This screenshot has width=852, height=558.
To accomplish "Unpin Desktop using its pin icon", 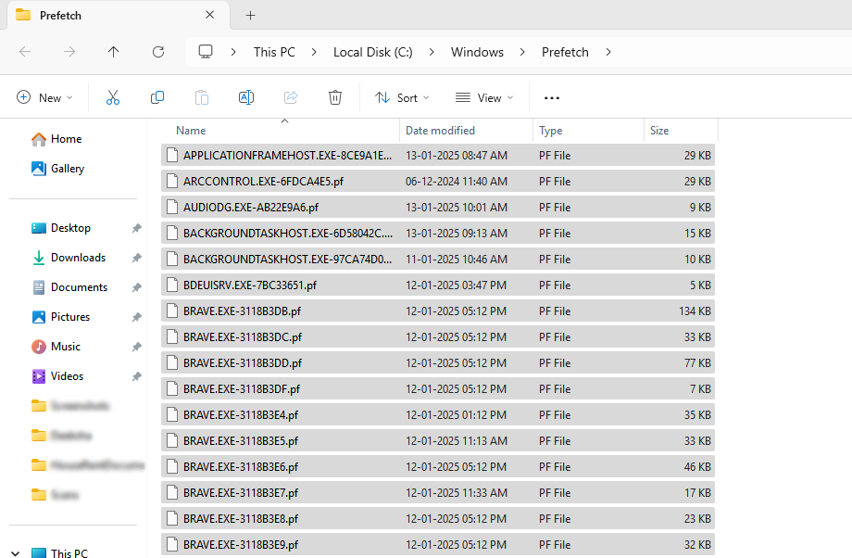I will coord(136,228).
